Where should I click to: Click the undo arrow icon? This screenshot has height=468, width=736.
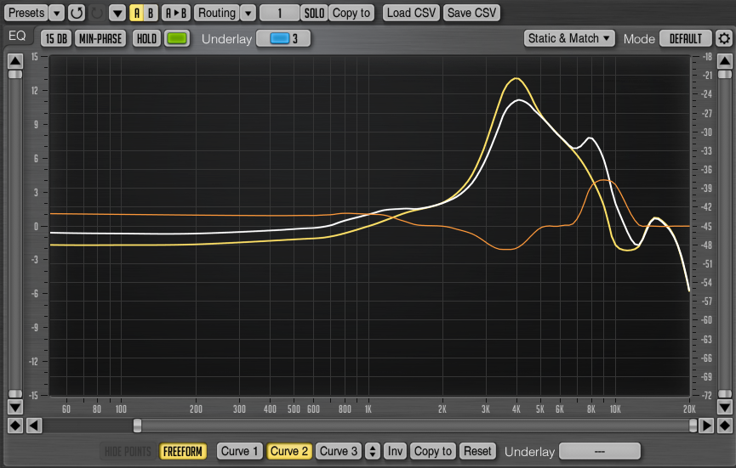(77, 13)
